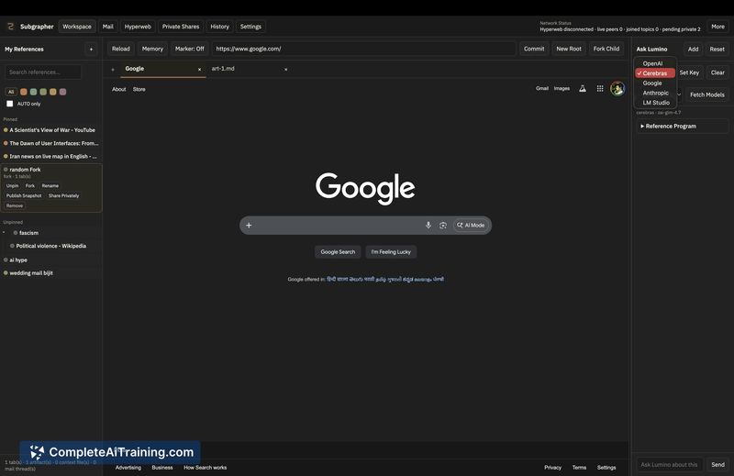Open Private Shares tab
734x476 pixels.
(x=181, y=27)
